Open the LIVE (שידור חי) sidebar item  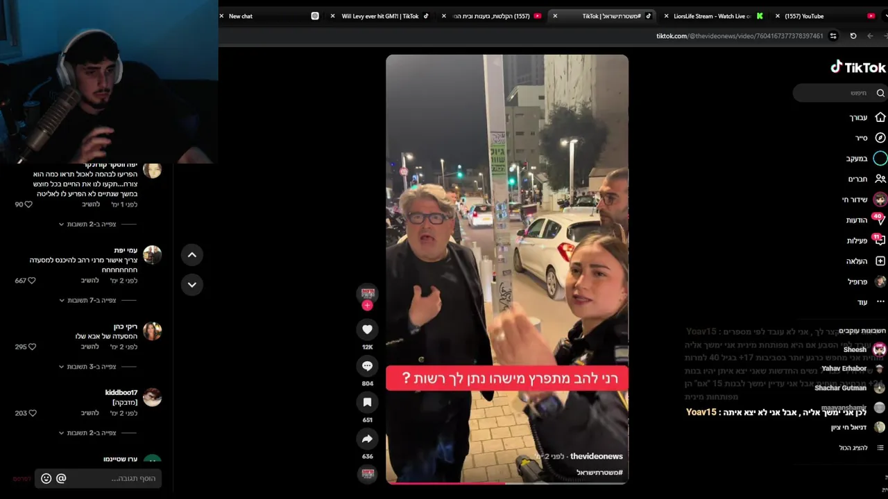[864, 200]
